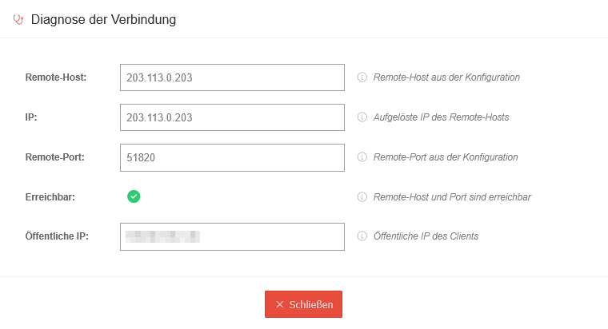608x329 pixels.
Task: Focus the Öffentliche IP input field
Action: pos(232,236)
